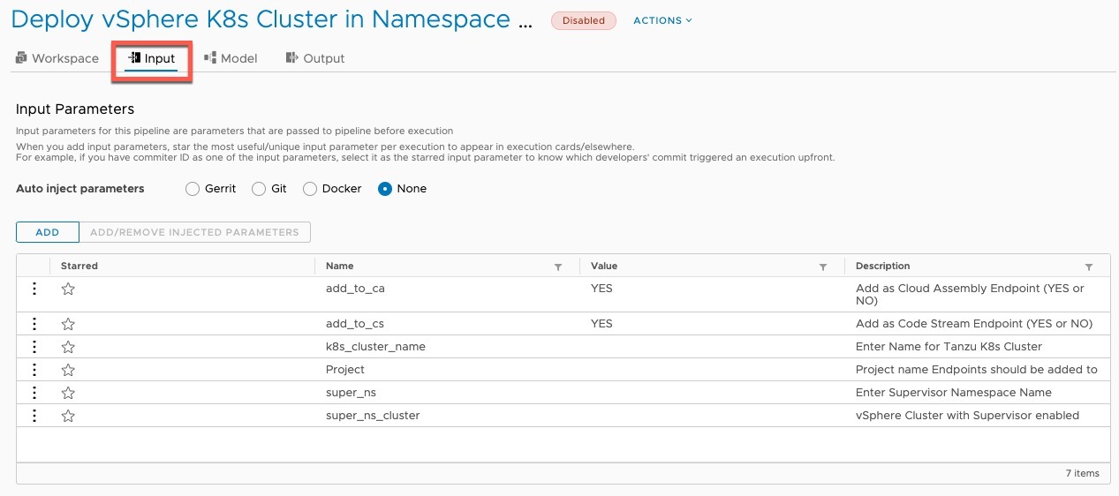Image resolution: width=1119 pixels, height=496 pixels.
Task: Open row menu for add_to_cs
Action: pos(34,324)
